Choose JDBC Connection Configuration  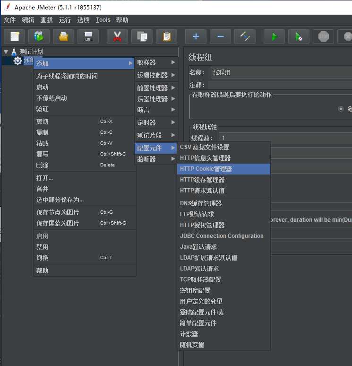click(223, 236)
